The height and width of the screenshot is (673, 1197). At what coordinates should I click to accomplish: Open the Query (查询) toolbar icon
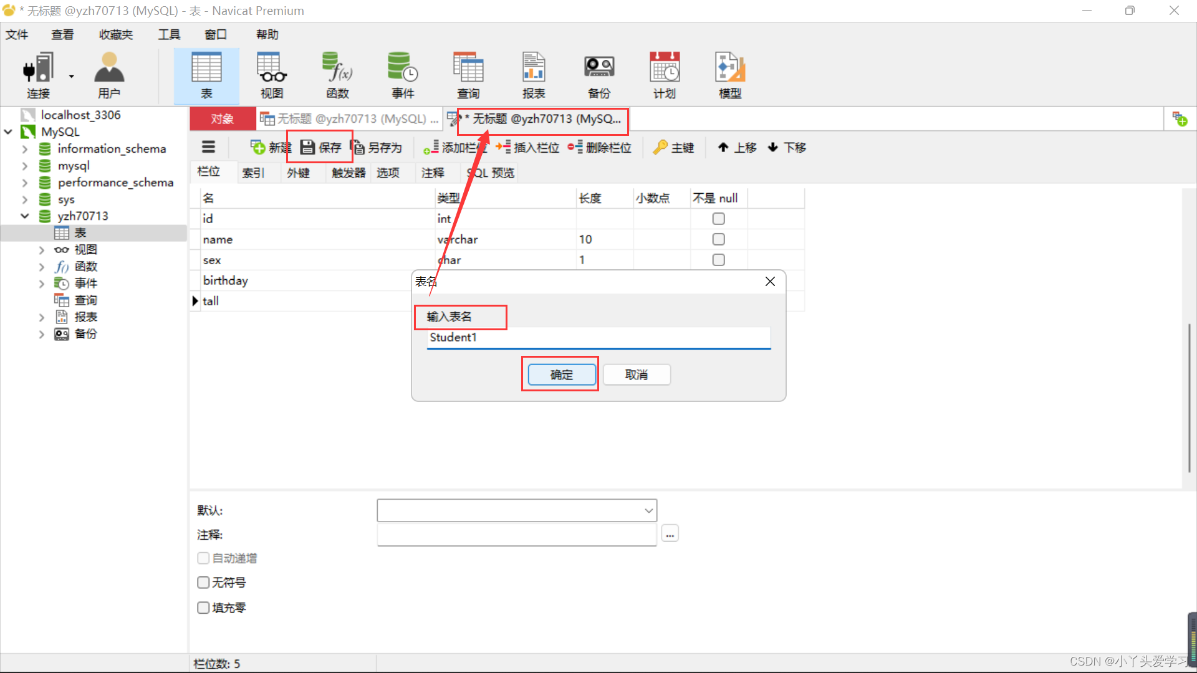point(468,75)
